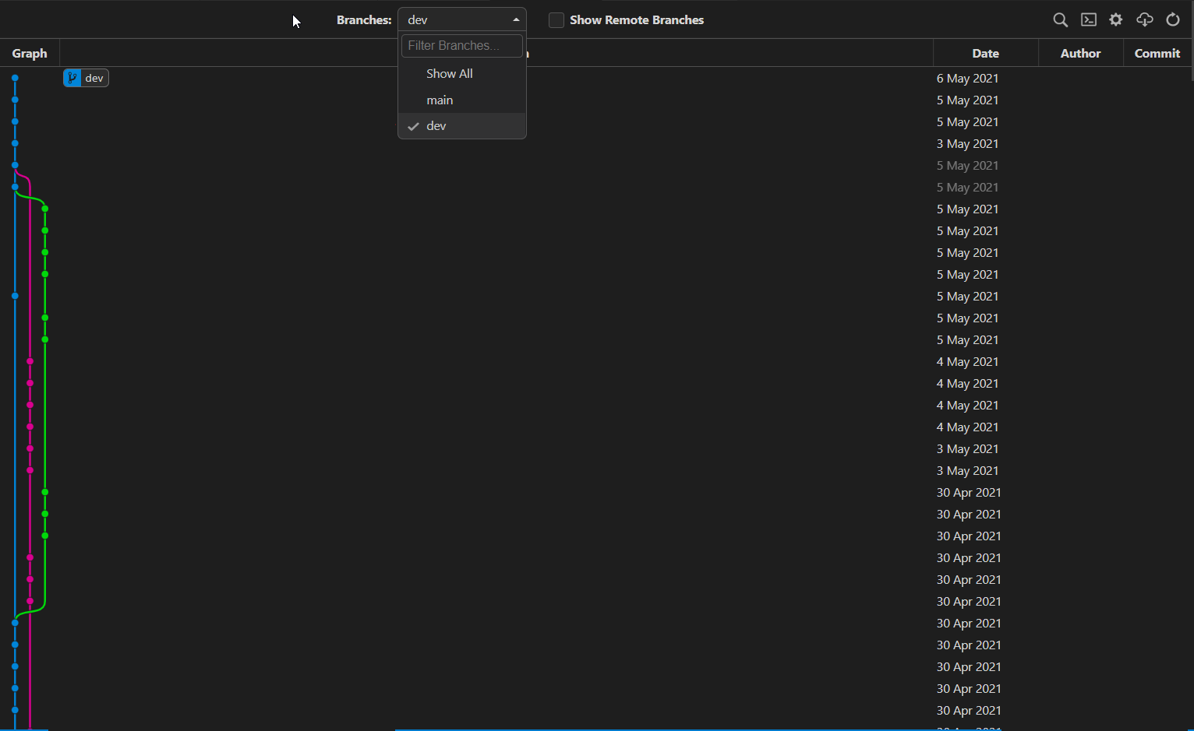Screen dimensions: 1194x731
Task: Click the checkmark beside dev option
Action: 413,126
